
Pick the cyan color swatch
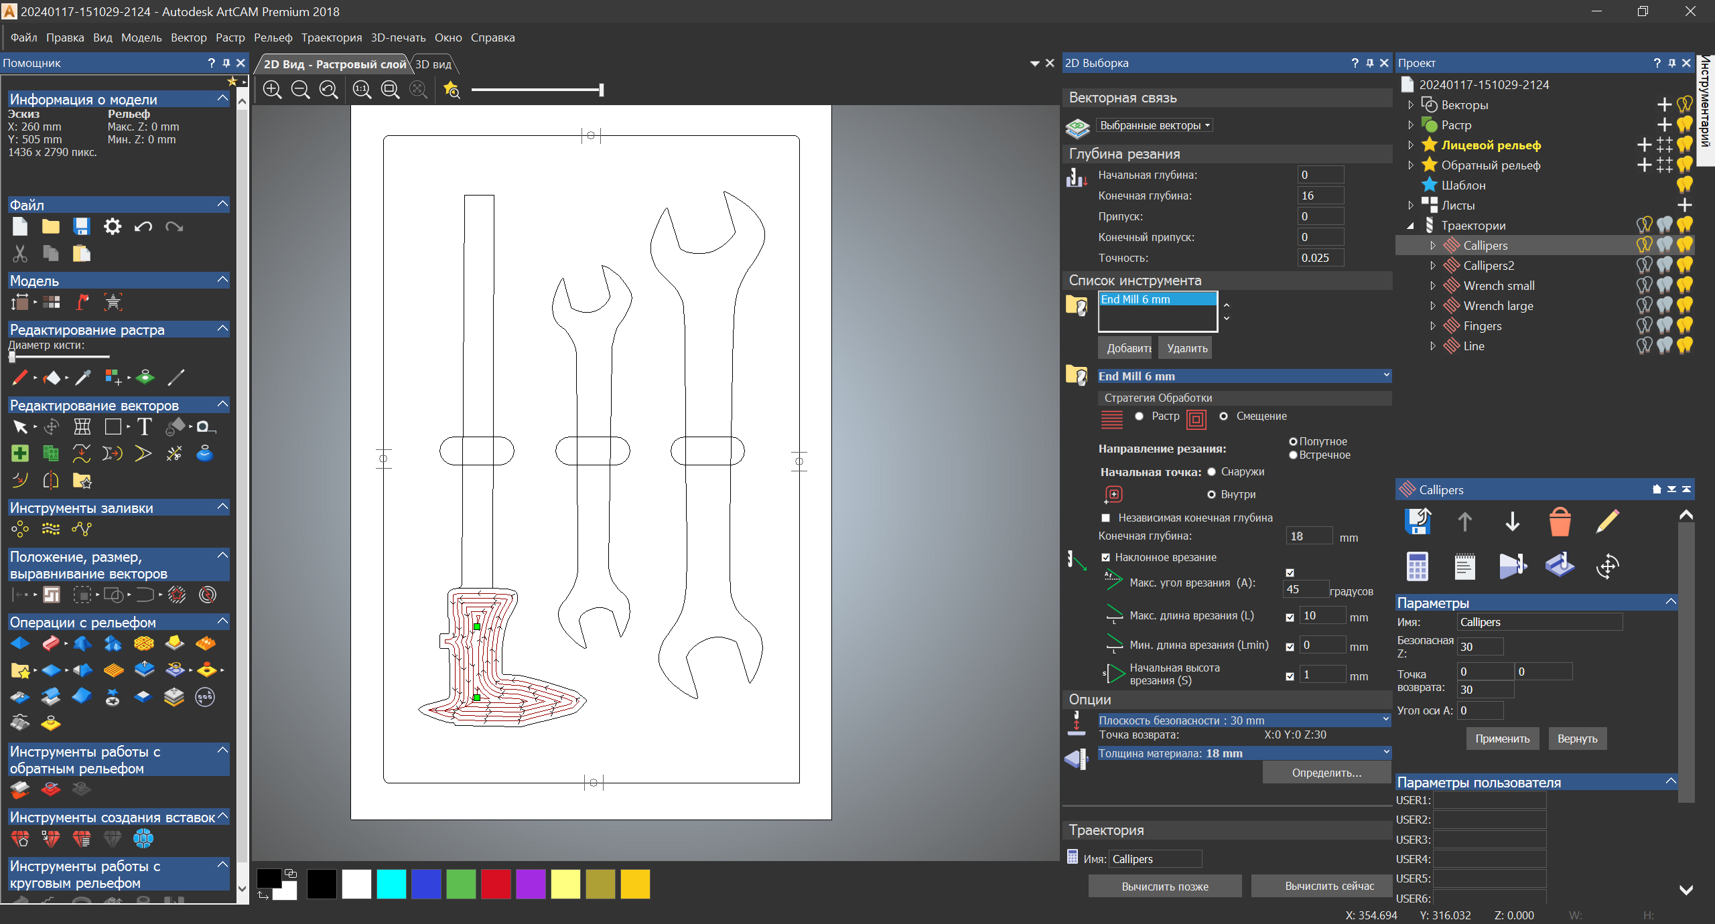[391, 884]
